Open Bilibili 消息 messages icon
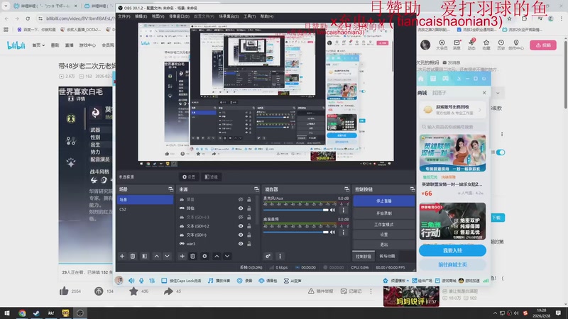Viewport: 568px width, 319px height. coord(457,45)
